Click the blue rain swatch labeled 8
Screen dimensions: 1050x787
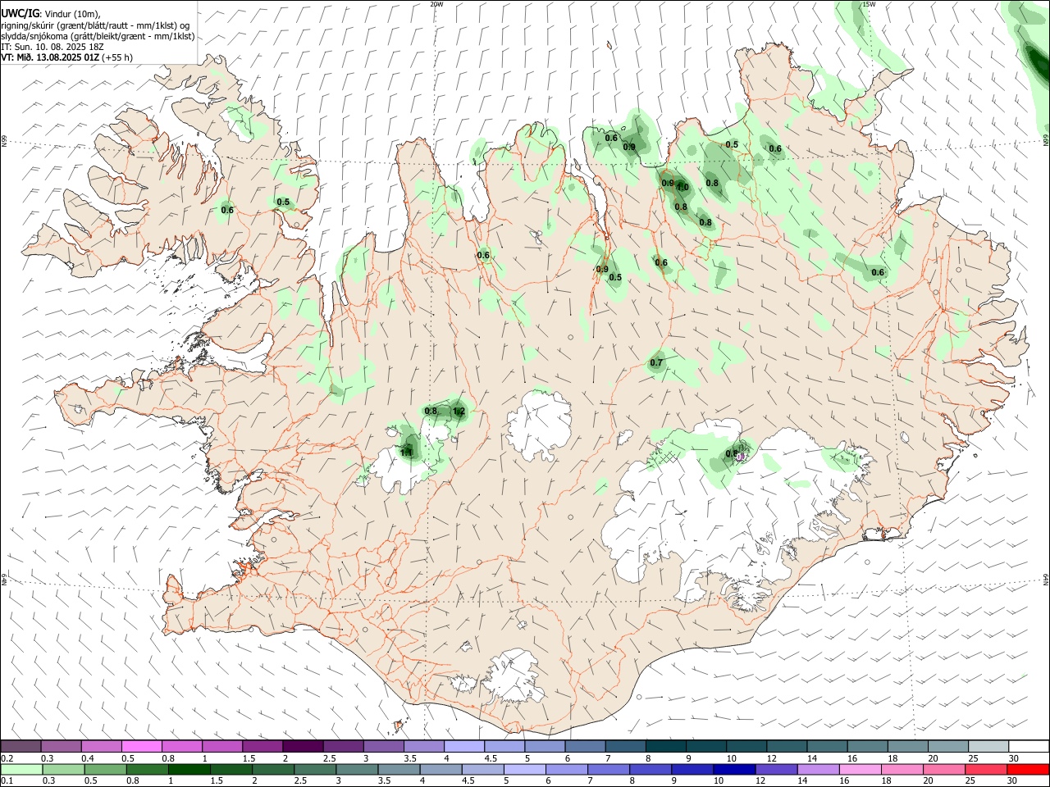[x=651, y=769]
